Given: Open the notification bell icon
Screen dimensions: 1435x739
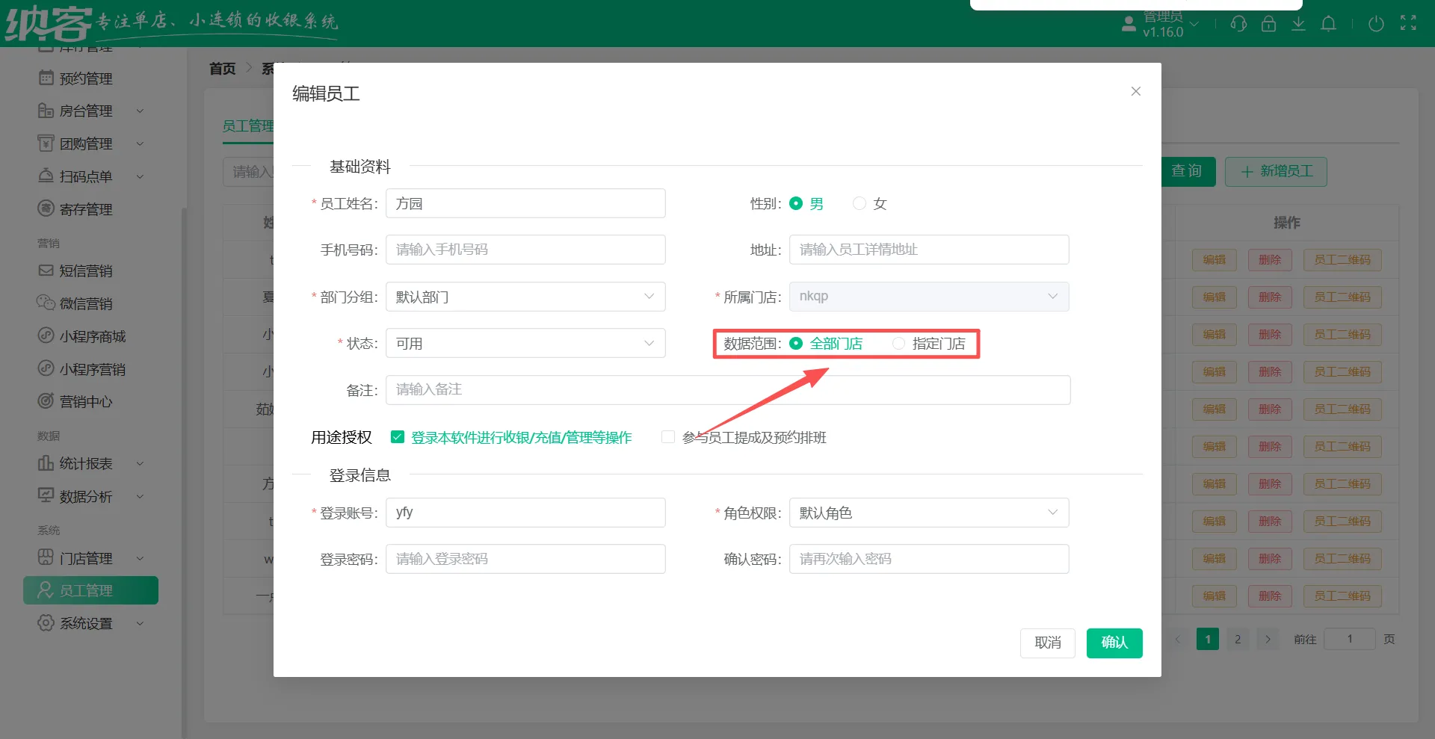Looking at the screenshot, I should [1328, 24].
